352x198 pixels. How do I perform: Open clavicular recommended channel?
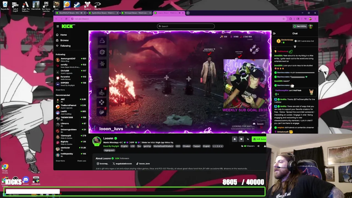[71, 149]
